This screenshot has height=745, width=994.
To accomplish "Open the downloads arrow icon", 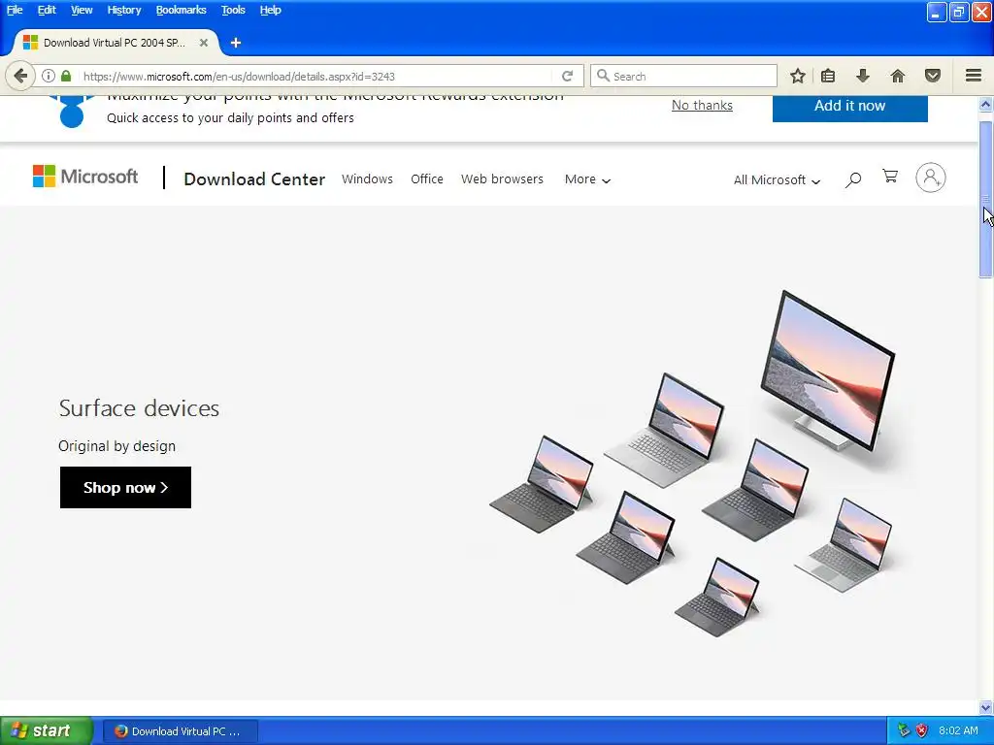I will click(862, 76).
